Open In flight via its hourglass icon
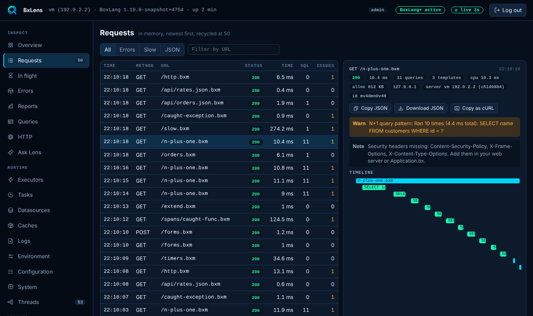 (x=11, y=76)
